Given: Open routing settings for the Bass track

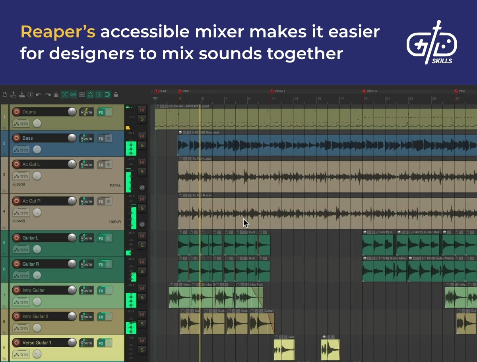Looking at the screenshot, I should tap(86, 138).
